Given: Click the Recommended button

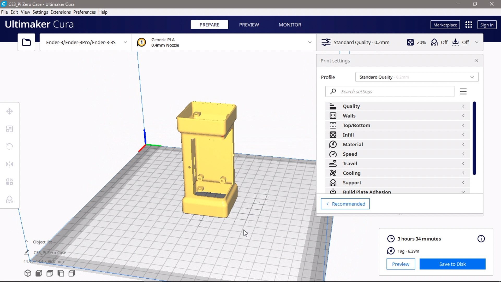Looking at the screenshot, I should tap(345, 204).
